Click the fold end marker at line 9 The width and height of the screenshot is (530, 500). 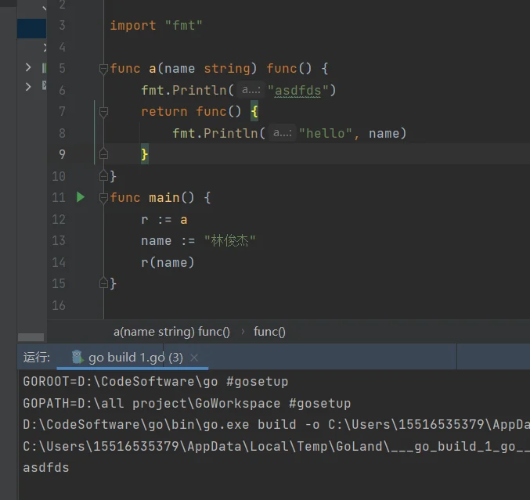(x=103, y=154)
